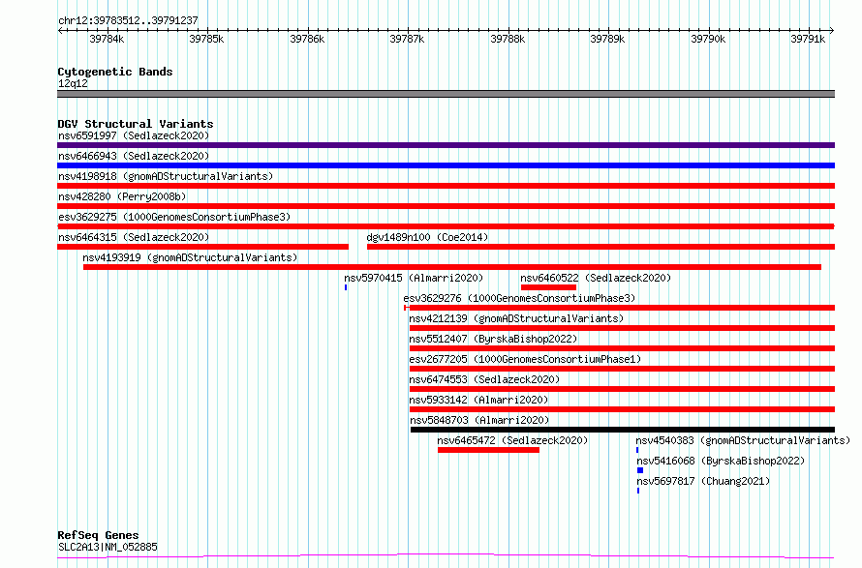This screenshot has height=568, width=862.
Task: Select small blue nsv4540383 marker
Action: pyautogui.click(x=637, y=450)
